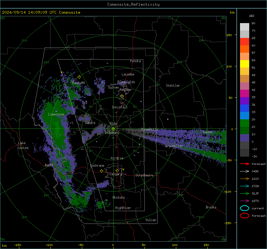
Task: Click the Airdrie label
Action: (x=117, y=158)
